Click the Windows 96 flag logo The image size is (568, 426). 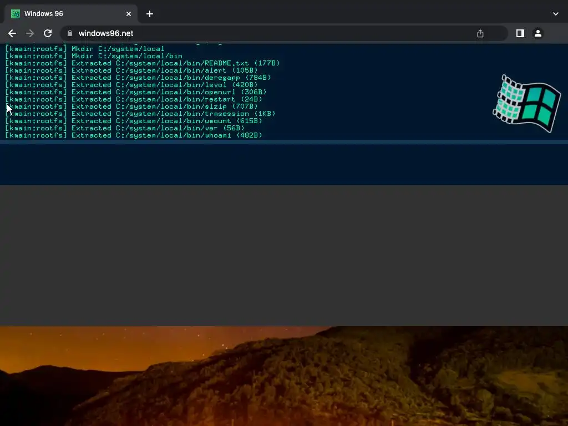(x=527, y=103)
